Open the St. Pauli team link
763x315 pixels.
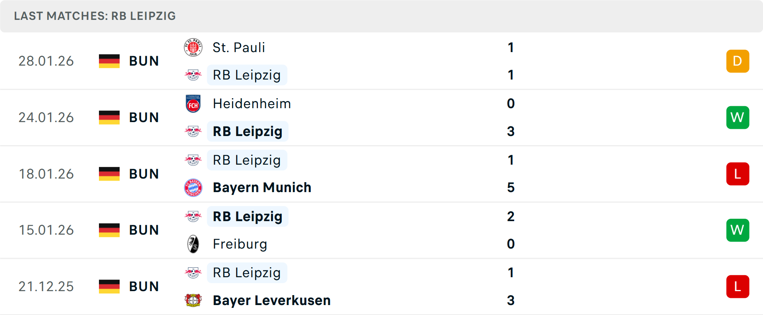tap(239, 48)
